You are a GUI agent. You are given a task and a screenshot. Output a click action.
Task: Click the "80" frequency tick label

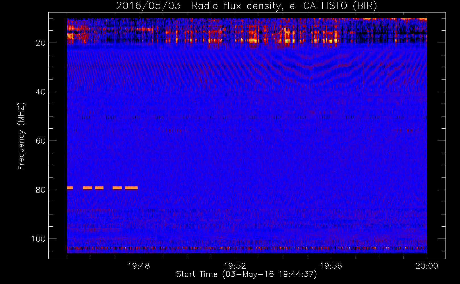tap(41, 190)
